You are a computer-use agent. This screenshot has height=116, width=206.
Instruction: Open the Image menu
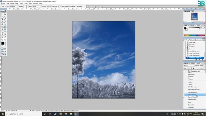pos(12,4)
